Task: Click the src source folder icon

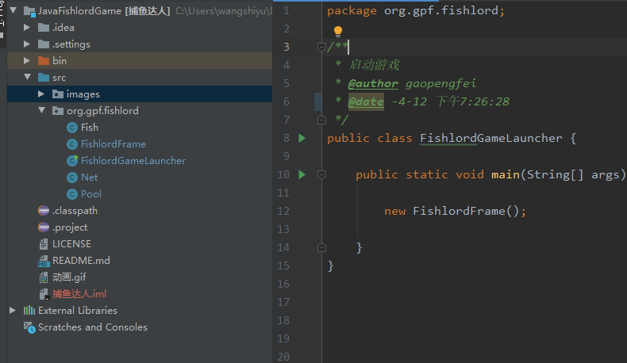Action: pyautogui.click(x=44, y=78)
